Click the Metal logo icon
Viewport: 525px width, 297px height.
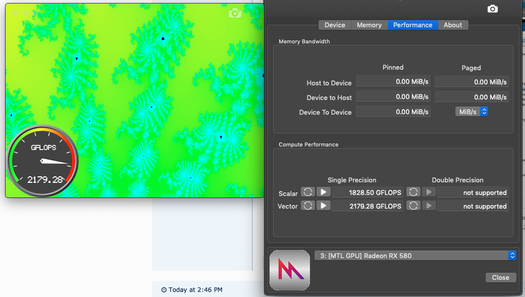pyautogui.click(x=290, y=270)
